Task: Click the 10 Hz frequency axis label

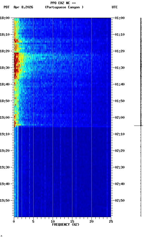Action: [x=53, y=222]
